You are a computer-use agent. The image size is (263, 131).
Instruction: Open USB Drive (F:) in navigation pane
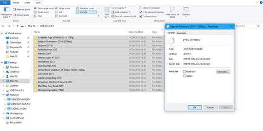tap(15, 90)
